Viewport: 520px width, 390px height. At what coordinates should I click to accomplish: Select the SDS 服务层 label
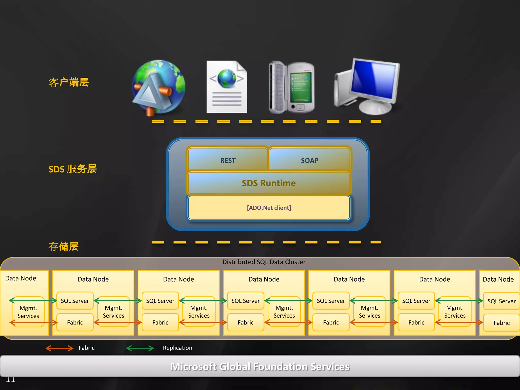(73, 169)
